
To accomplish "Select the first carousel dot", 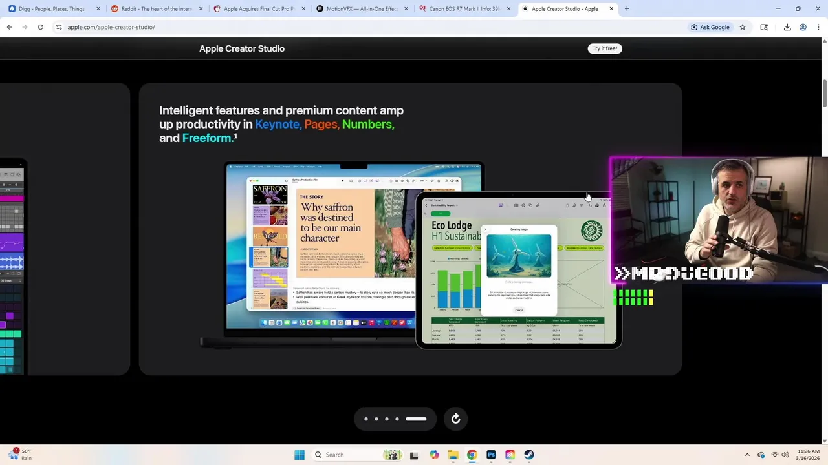I will pos(366,419).
